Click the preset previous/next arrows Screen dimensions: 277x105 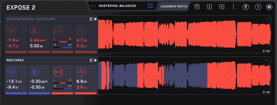pos(93,6)
